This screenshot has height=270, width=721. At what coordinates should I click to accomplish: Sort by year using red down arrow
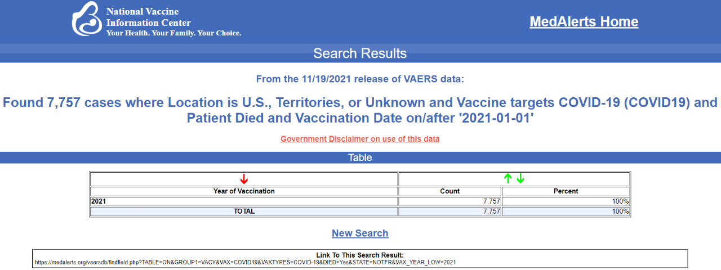tap(244, 179)
